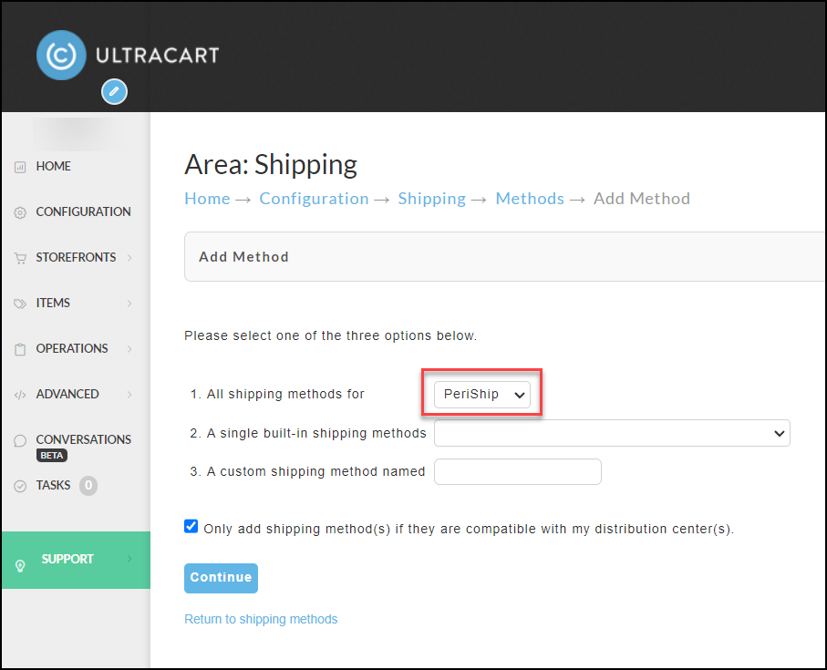Click the Home chart icon in sidebar
This screenshot has width=827, height=670.
[20, 167]
